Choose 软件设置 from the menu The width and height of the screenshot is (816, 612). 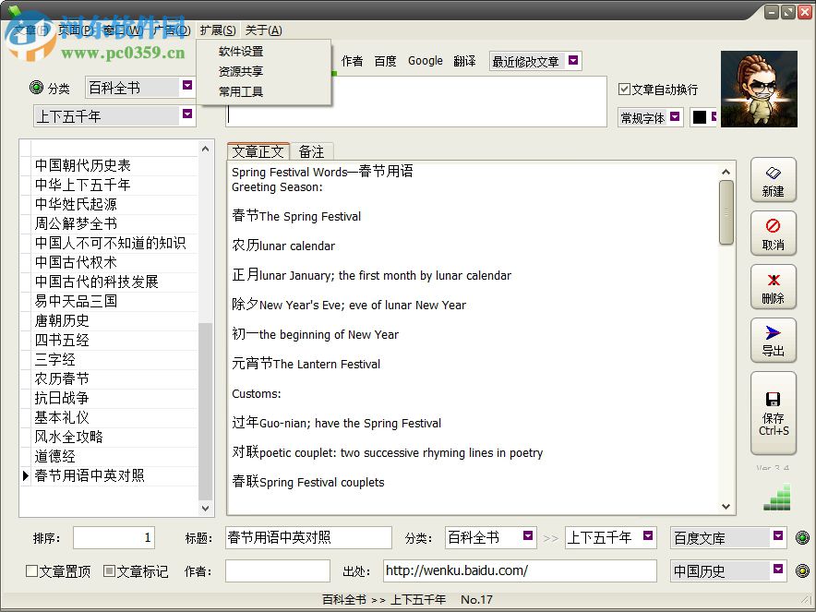(x=241, y=52)
